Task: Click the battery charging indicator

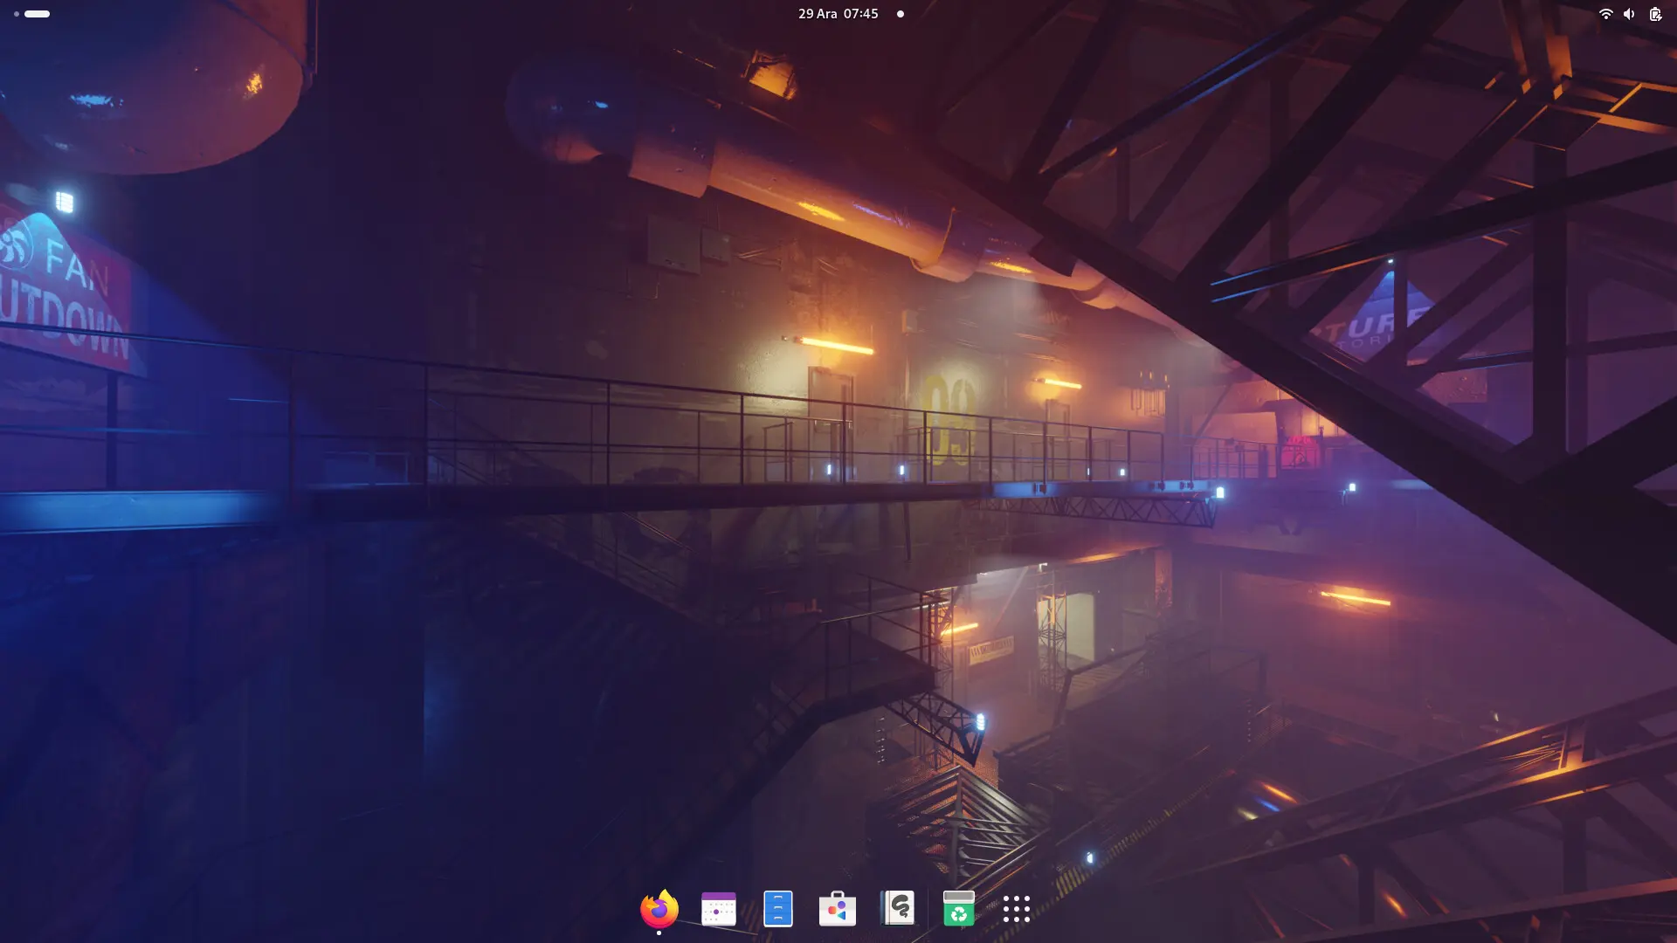Action: (x=1655, y=14)
